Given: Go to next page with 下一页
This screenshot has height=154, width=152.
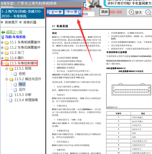Looking at the screenshot, I should [x=73, y=12].
